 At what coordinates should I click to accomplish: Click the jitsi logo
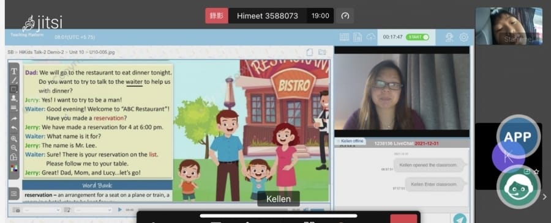click(42, 23)
